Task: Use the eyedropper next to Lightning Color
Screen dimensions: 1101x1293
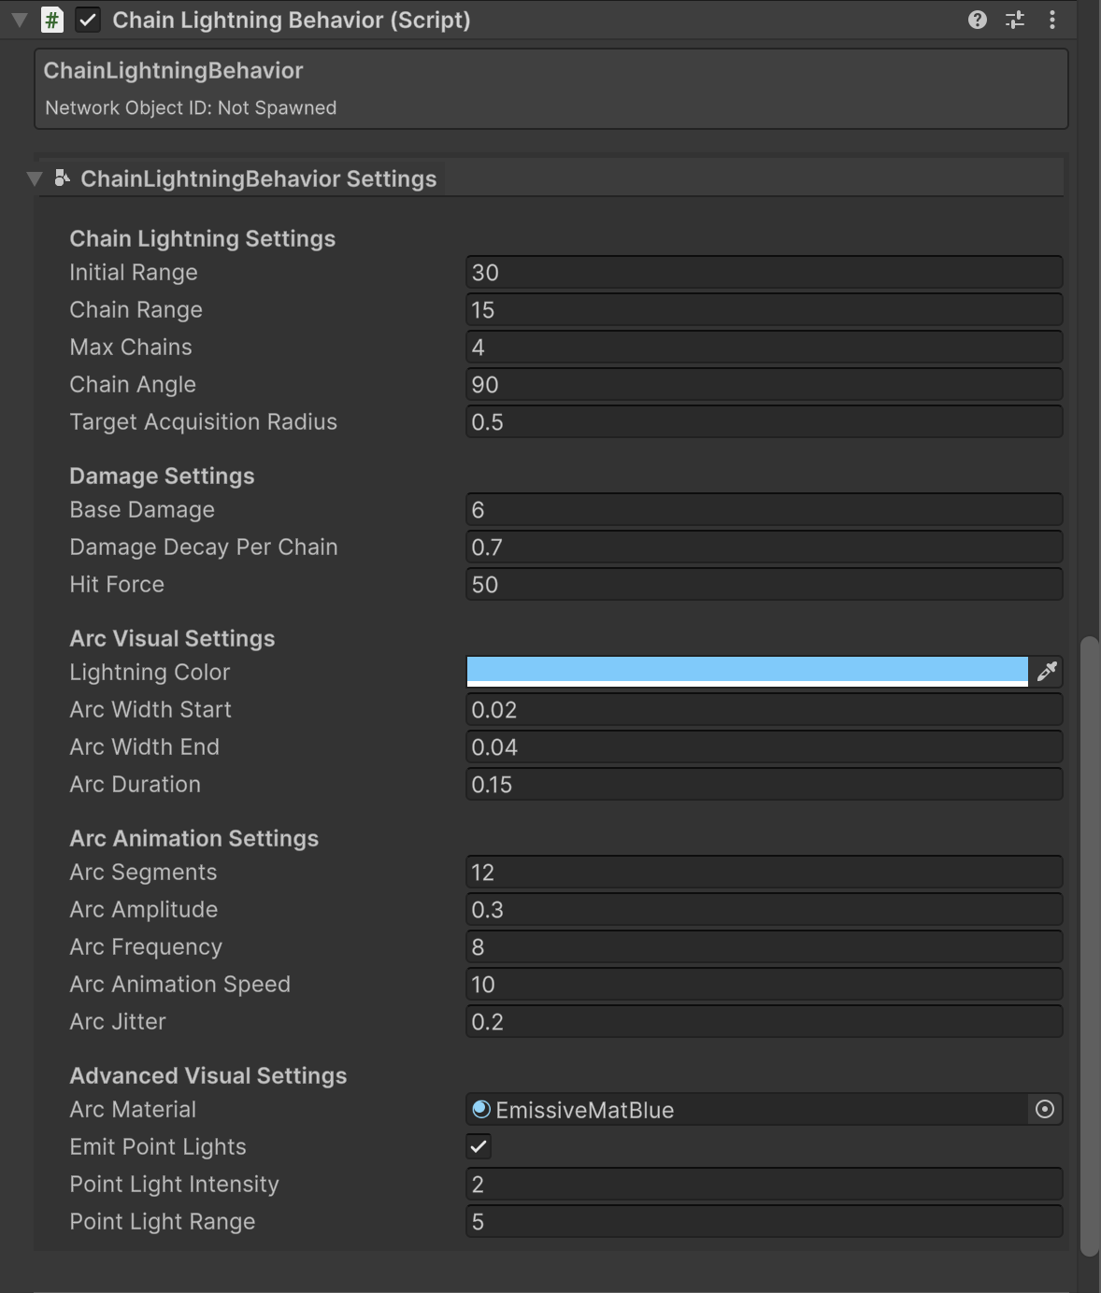Action: pos(1047,671)
